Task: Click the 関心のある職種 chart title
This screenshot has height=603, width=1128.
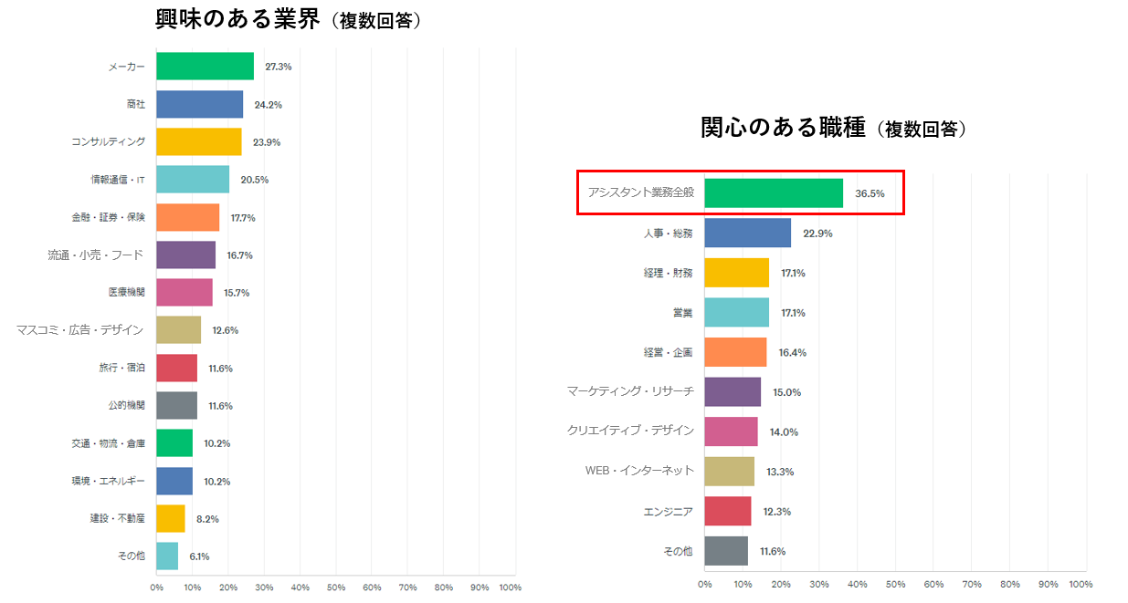Action: [783, 127]
